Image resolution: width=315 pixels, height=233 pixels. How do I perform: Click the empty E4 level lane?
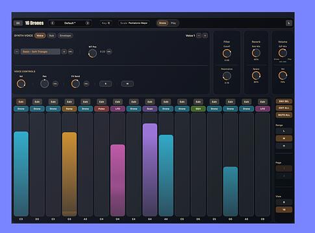point(134,164)
